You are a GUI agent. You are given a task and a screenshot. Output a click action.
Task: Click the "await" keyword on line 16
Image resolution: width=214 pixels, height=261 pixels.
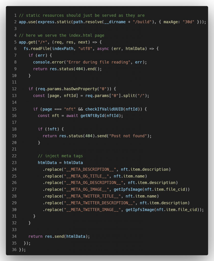click(x=72, y=116)
